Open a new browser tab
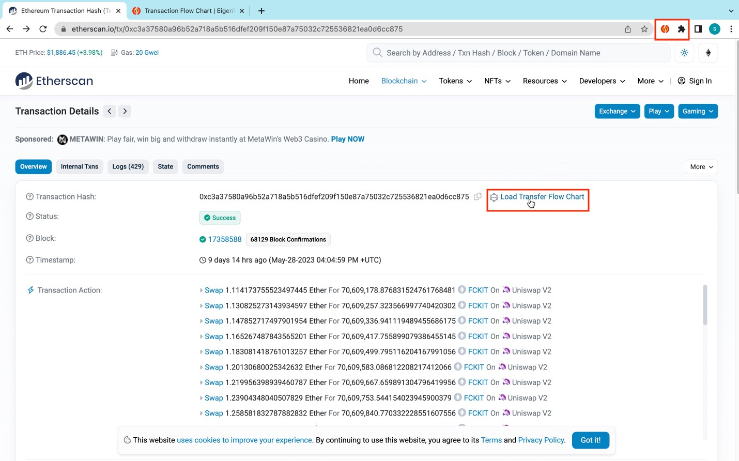This screenshot has height=461, width=739. tap(261, 10)
